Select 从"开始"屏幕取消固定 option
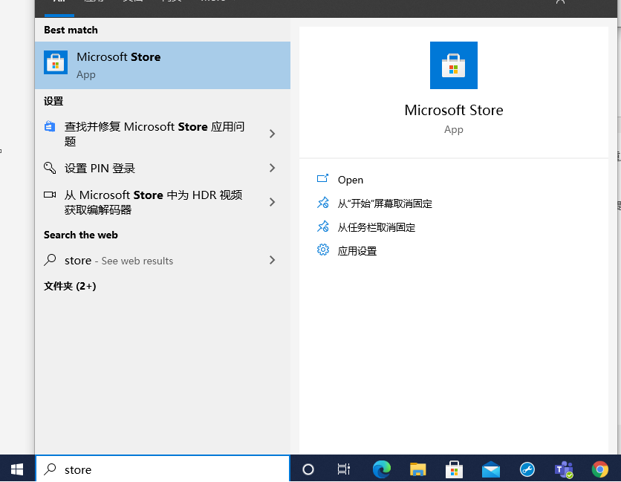Viewport: 621px width, 482px height. [x=384, y=203]
